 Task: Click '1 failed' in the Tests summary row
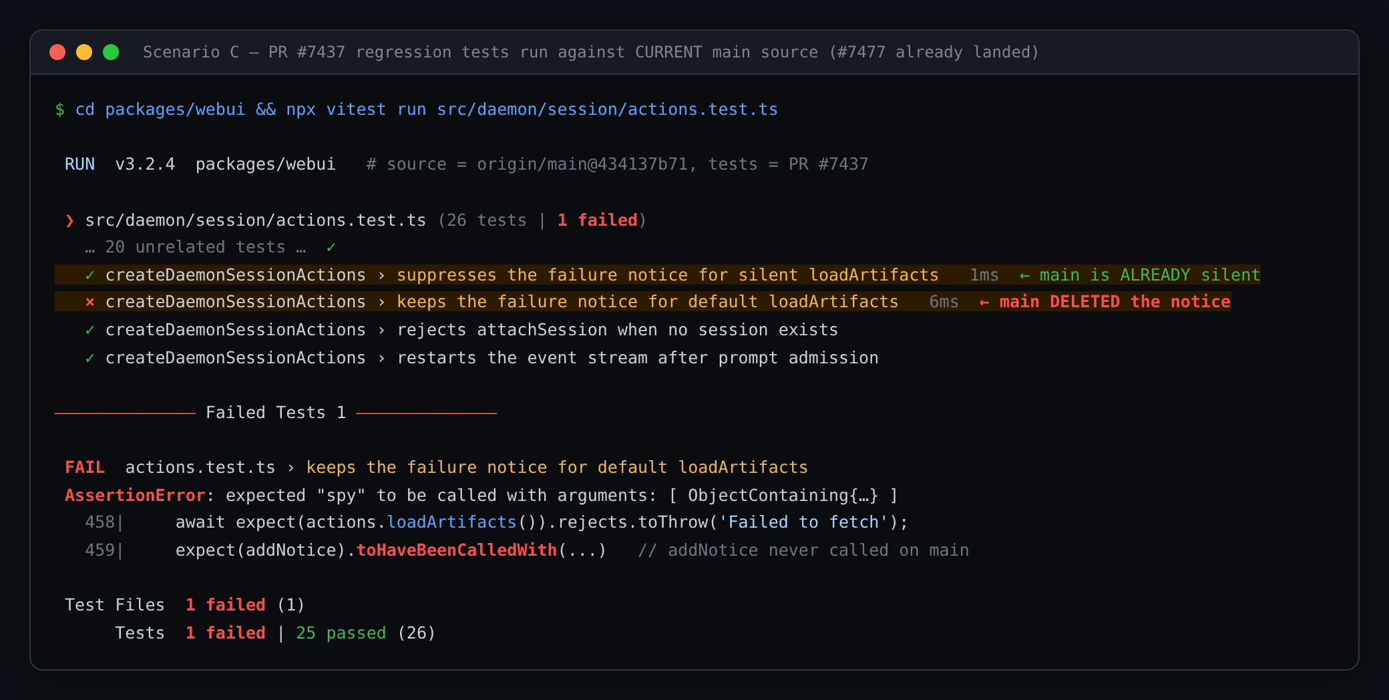coord(226,633)
